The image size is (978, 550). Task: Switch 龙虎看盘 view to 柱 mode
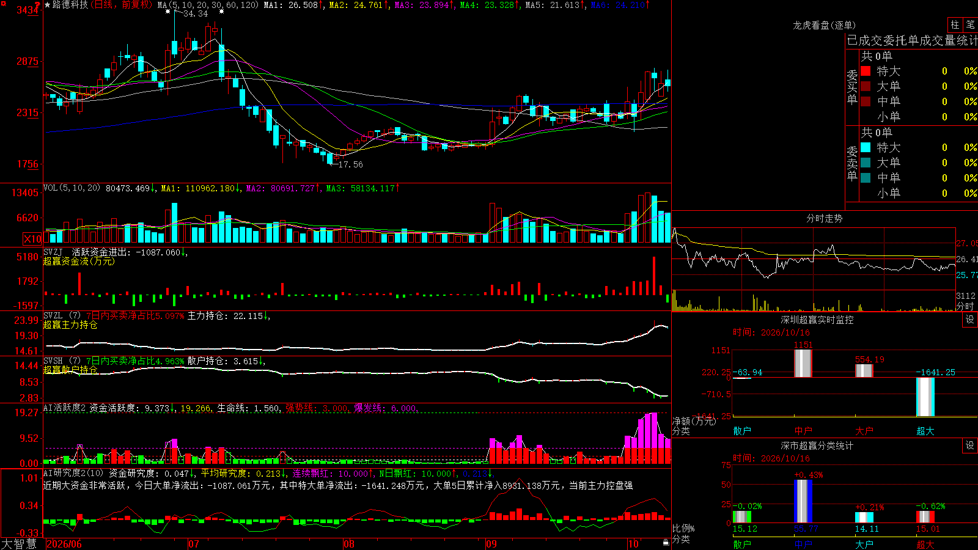[x=955, y=25]
